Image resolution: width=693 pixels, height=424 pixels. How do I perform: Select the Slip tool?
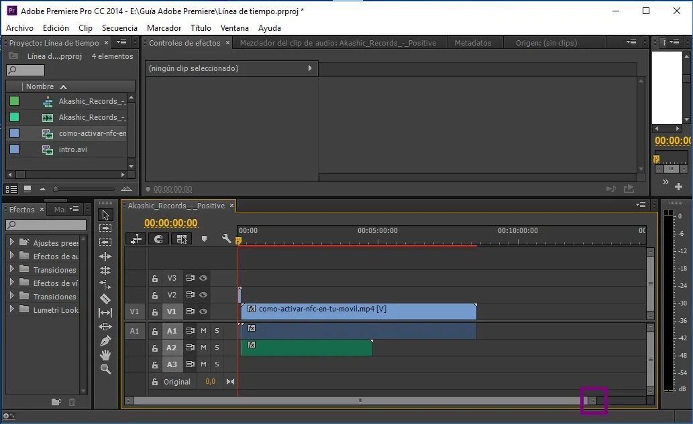[105, 313]
